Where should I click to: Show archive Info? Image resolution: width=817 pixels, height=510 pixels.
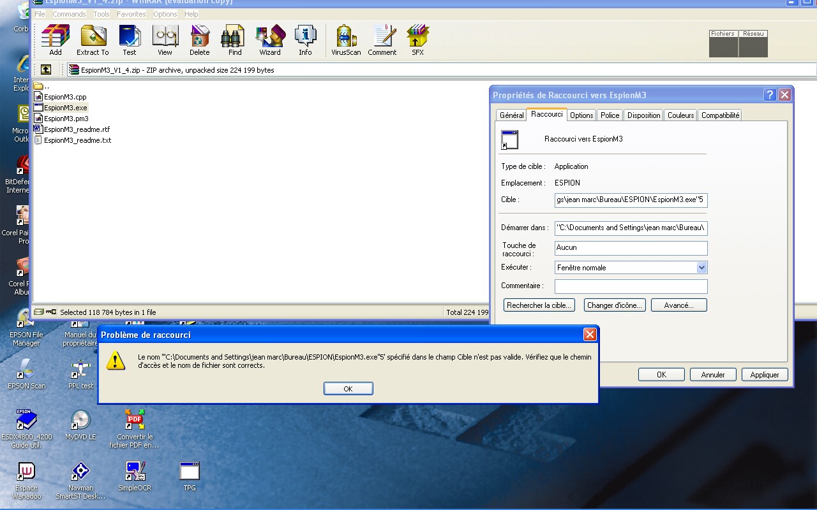[x=305, y=41]
